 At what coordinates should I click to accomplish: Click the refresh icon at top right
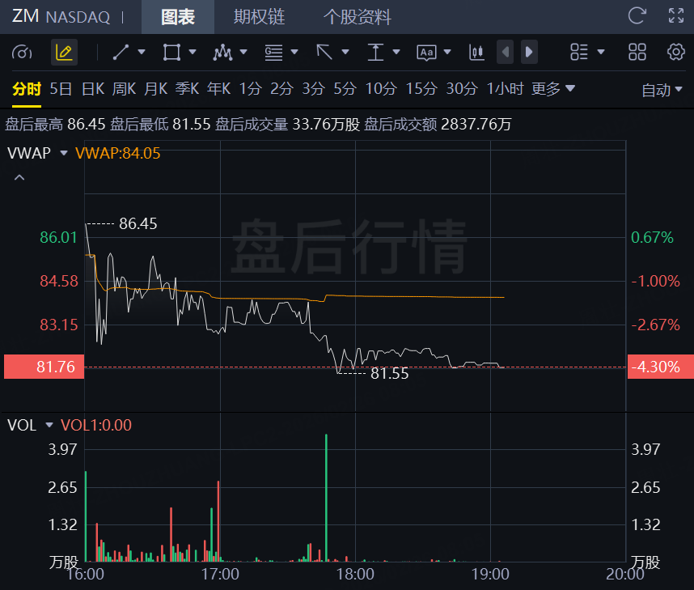pos(637,16)
